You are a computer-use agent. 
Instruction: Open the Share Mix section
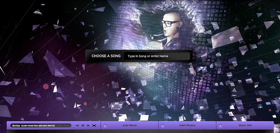[x=245, y=126]
